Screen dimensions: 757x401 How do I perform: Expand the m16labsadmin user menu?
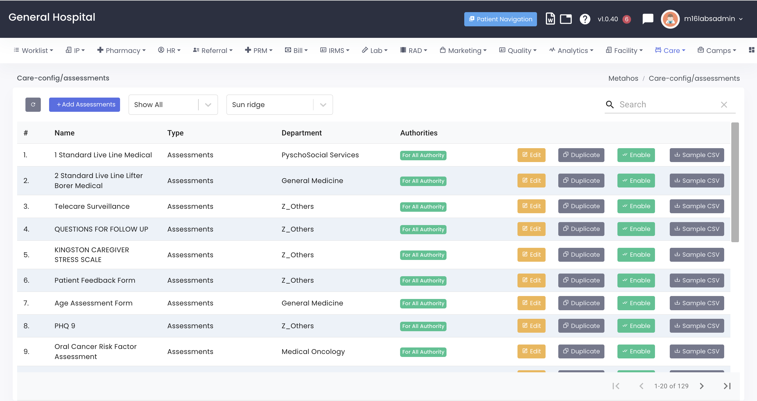click(713, 19)
